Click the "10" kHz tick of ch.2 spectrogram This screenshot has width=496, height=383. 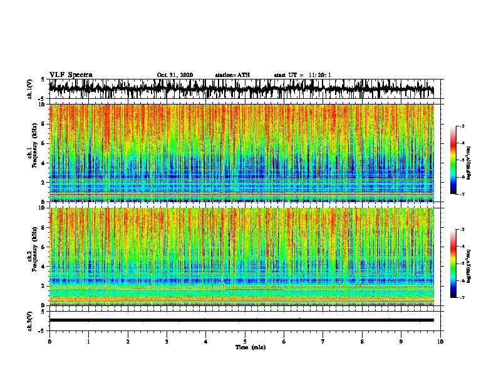click(x=43, y=208)
